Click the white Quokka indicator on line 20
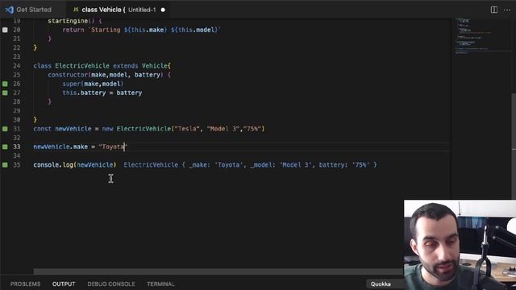 point(5,30)
